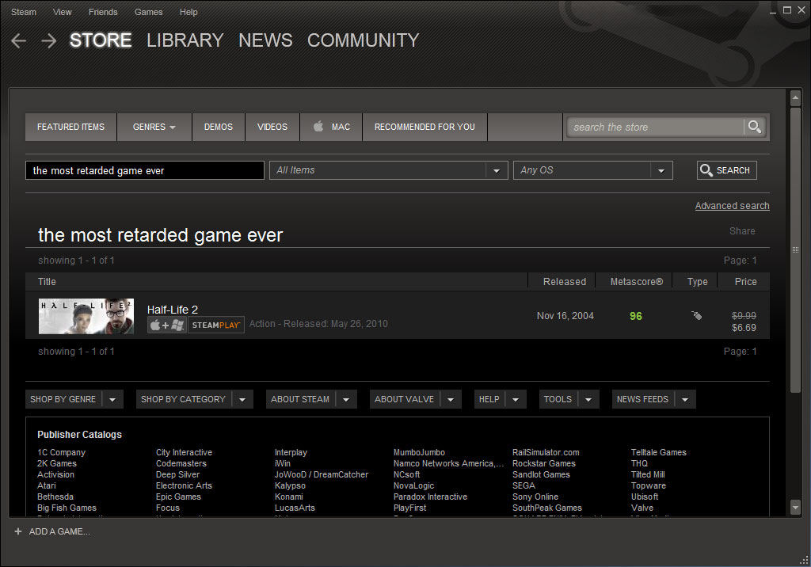Click the forward navigation arrow
The image size is (811, 567).
(49, 41)
